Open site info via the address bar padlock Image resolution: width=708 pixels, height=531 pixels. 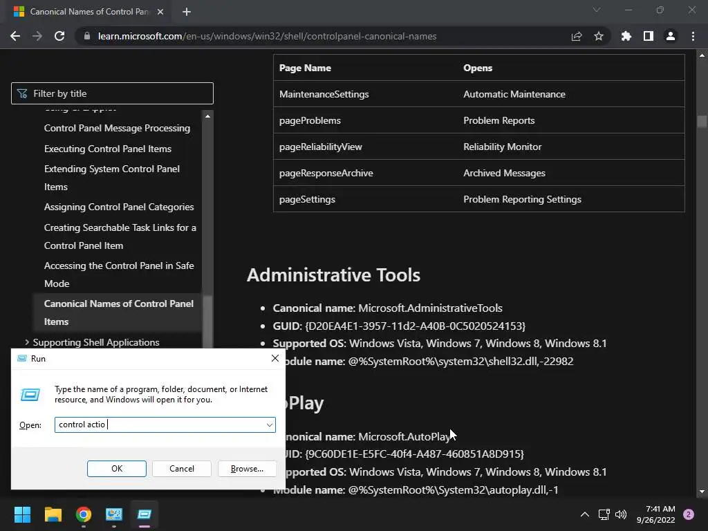pyautogui.click(x=87, y=36)
